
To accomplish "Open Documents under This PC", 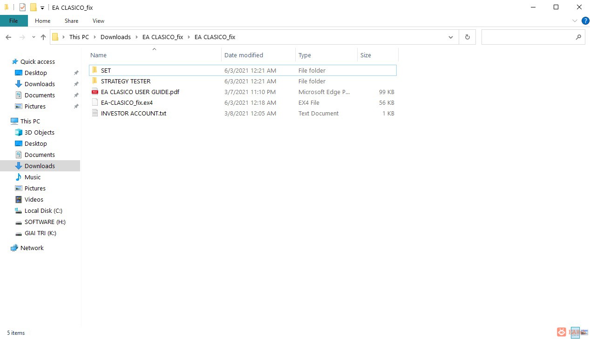I will pyautogui.click(x=40, y=155).
